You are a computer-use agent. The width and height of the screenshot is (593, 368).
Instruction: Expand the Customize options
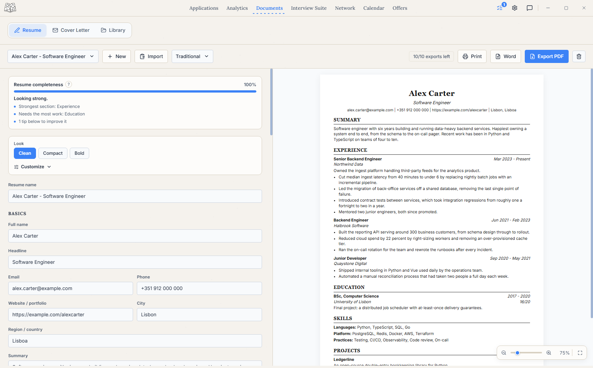pos(33,167)
